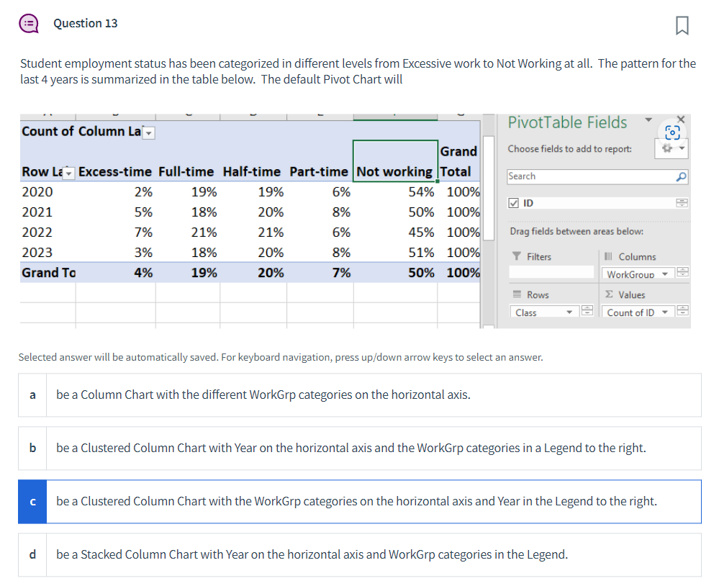Click the Rows area icon
This screenshot has height=586, width=719.
(x=517, y=294)
